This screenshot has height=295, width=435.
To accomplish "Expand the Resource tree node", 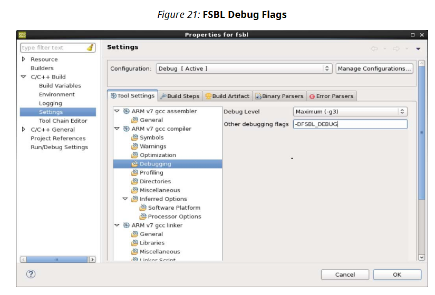I will click(24, 59).
